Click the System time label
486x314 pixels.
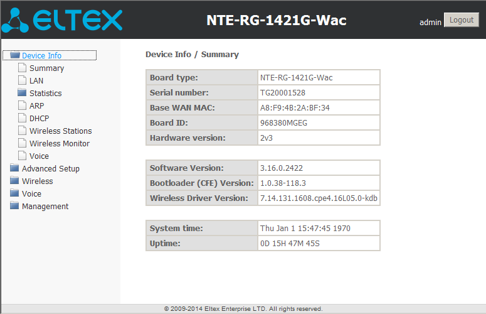click(176, 229)
